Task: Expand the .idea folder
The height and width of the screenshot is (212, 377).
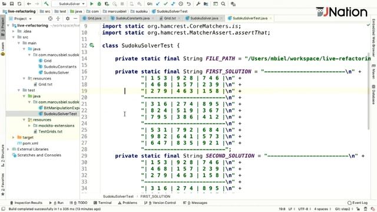Action: [14, 31]
